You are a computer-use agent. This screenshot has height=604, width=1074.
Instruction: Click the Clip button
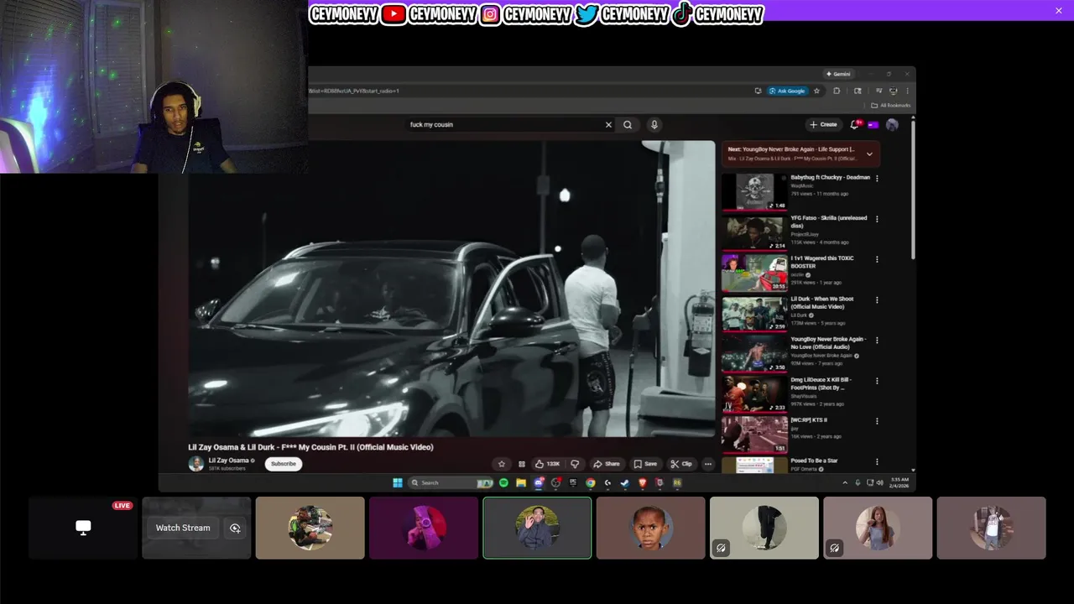point(681,464)
